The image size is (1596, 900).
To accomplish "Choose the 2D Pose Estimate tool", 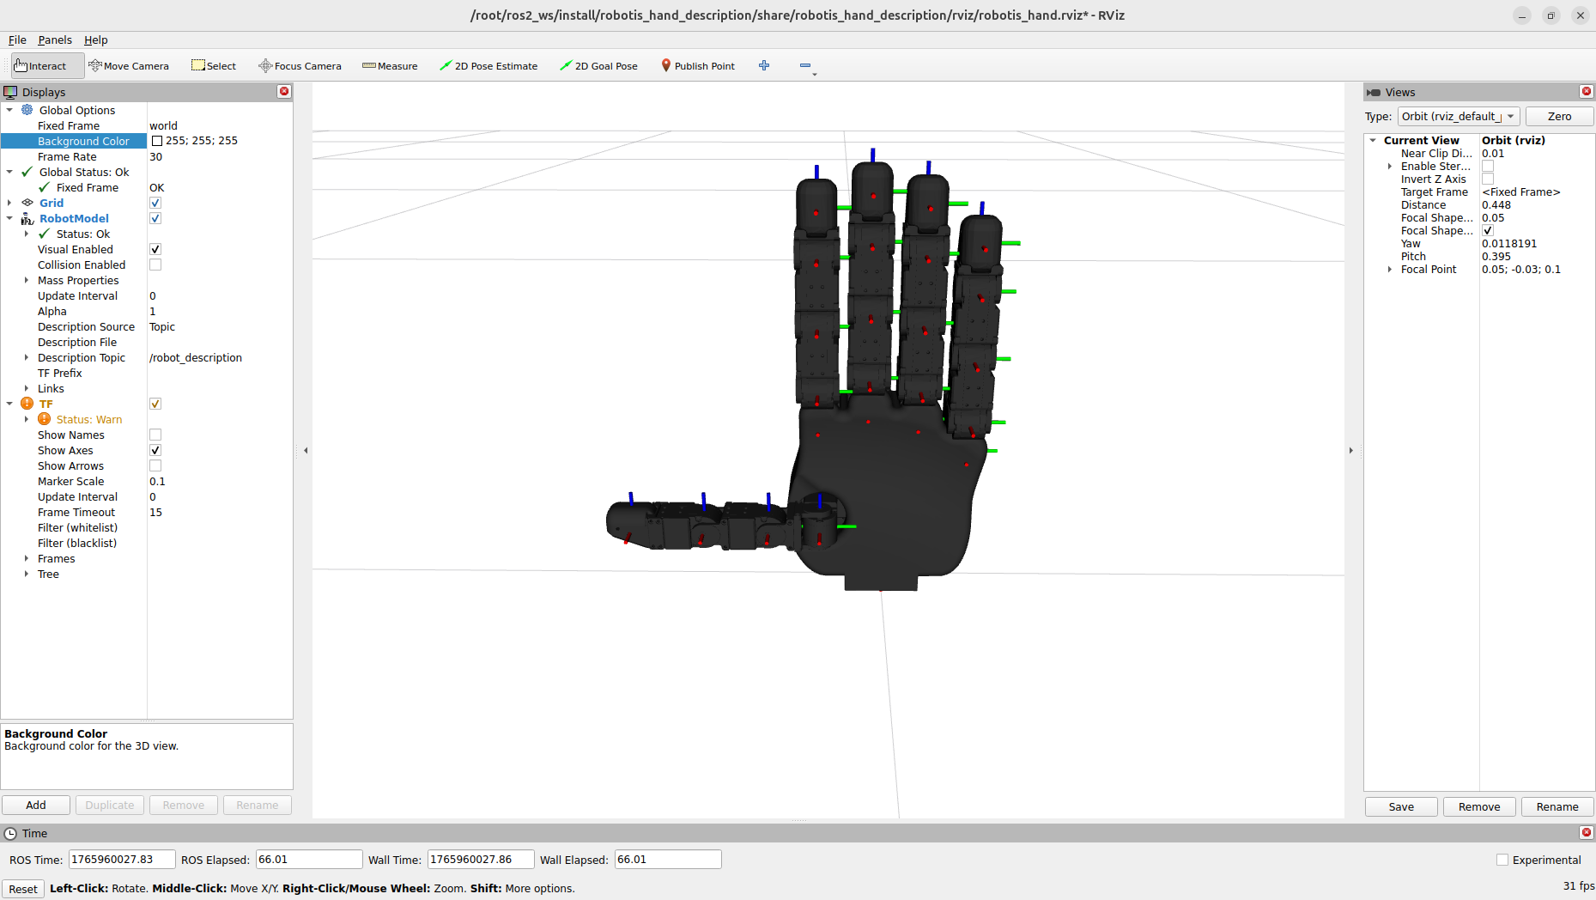I will (489, 65).
